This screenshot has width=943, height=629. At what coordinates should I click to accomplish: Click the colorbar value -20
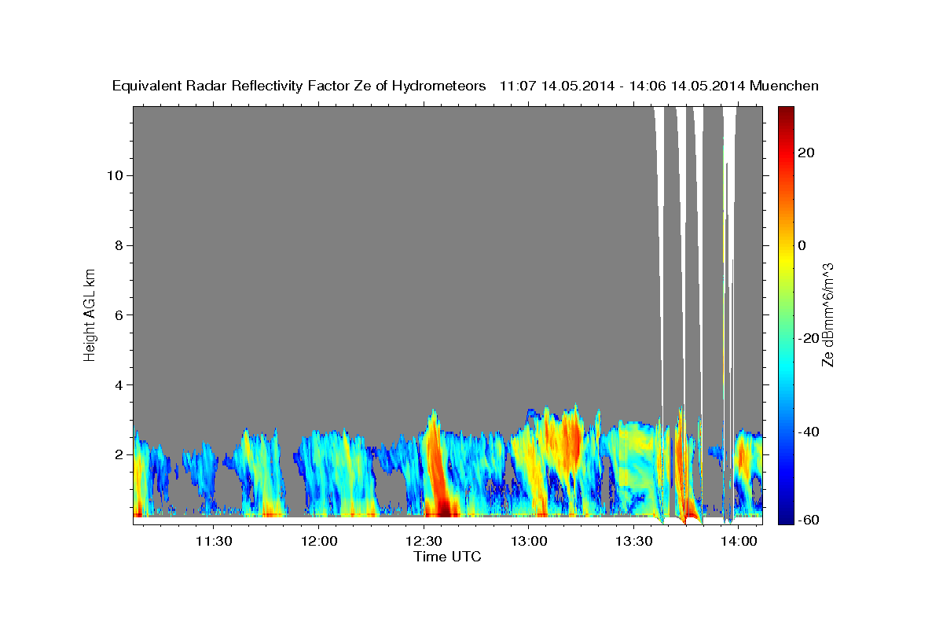tap(809, 339)
